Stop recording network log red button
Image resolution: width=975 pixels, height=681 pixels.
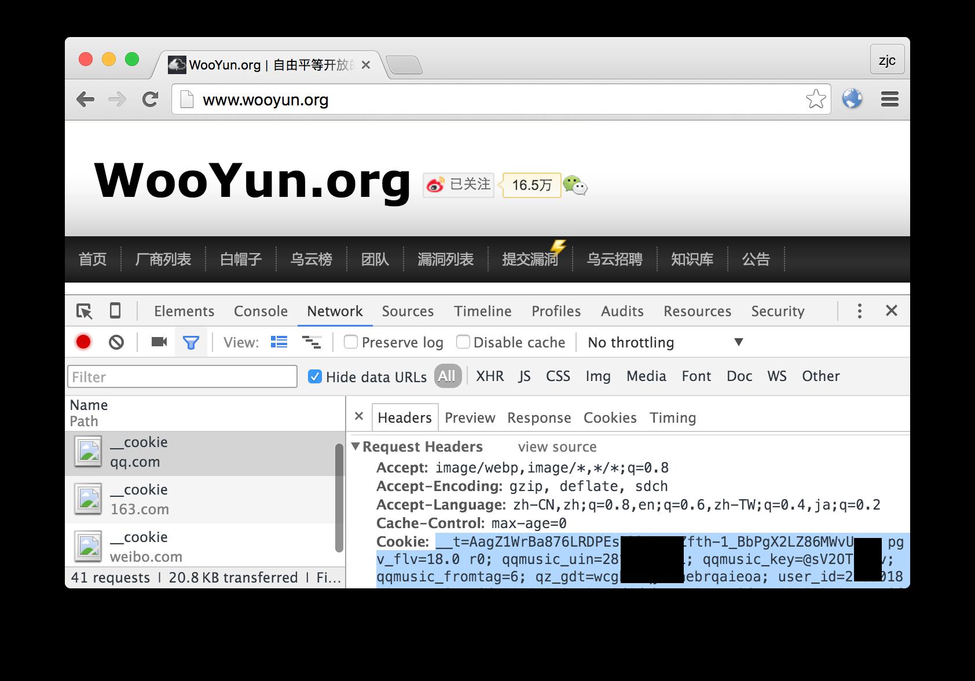coord(83,342)
